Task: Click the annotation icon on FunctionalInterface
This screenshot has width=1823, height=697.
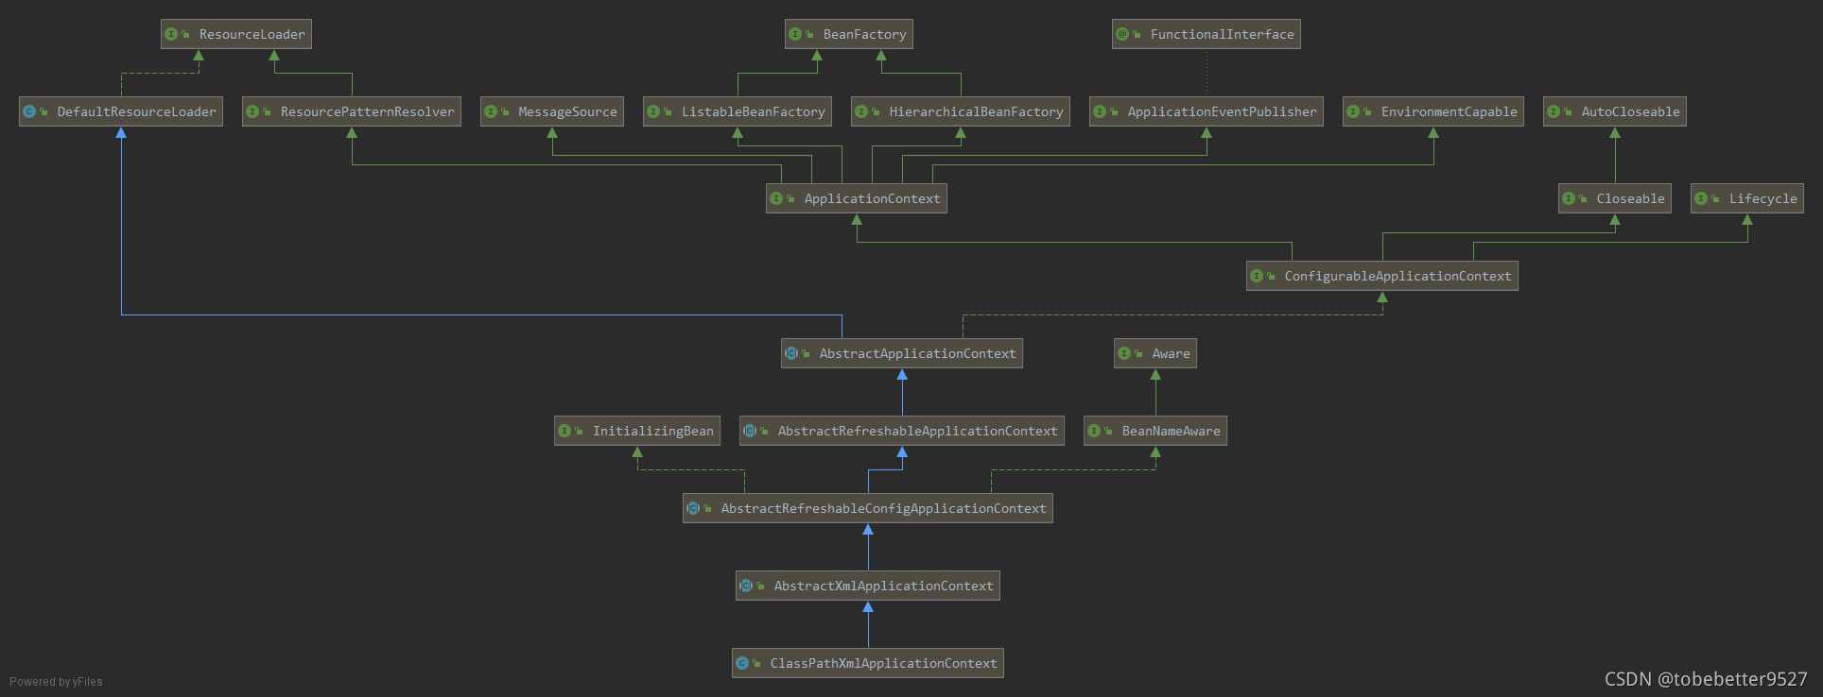Action: click(1122, 34)
